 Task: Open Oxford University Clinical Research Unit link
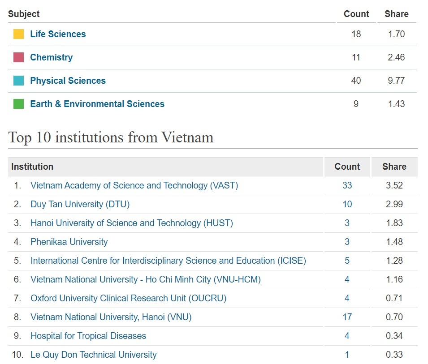(128, 298)
